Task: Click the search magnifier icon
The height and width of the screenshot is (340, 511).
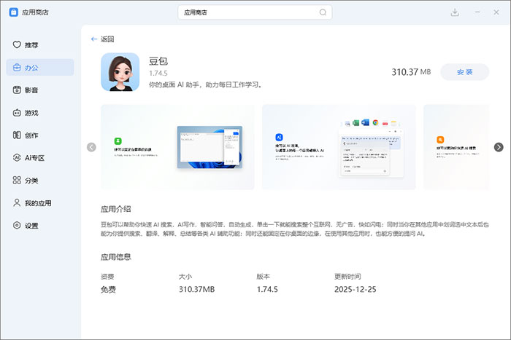Action: 323,12
